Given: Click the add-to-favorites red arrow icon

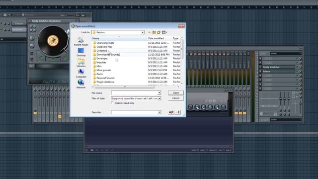Looking at the screenshot, I should click(x=171, y=112).
